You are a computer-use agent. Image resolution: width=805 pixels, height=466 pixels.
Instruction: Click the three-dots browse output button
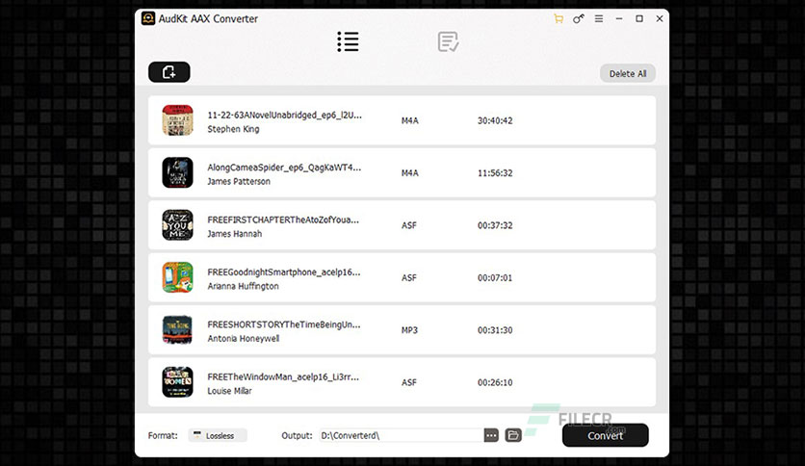(x=491, y=435)
